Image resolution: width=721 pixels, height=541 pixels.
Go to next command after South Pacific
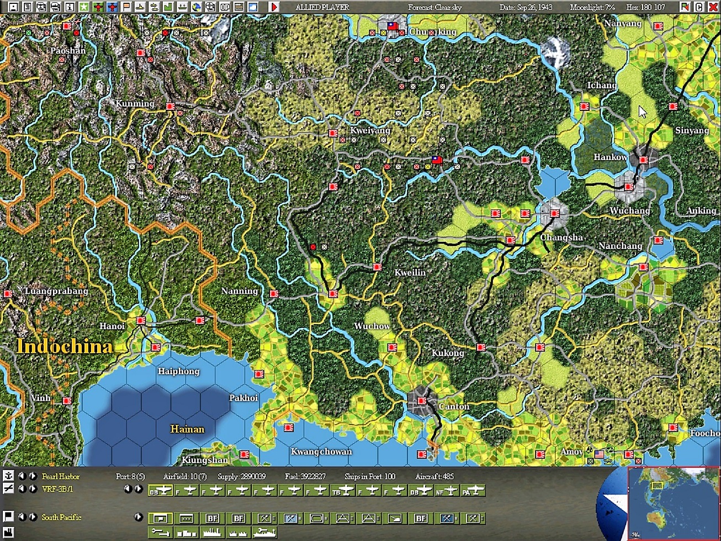pyautogui.click(x=33, y=517)
